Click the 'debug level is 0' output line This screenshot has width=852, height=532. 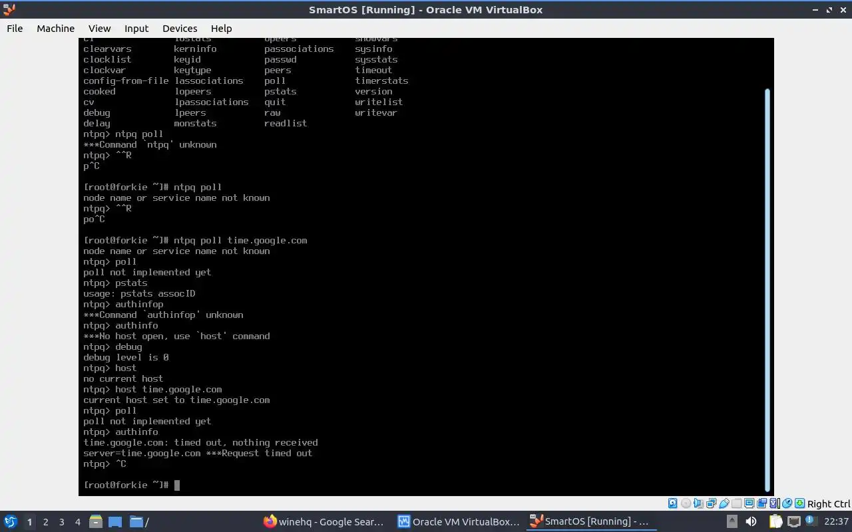point(126,357)
